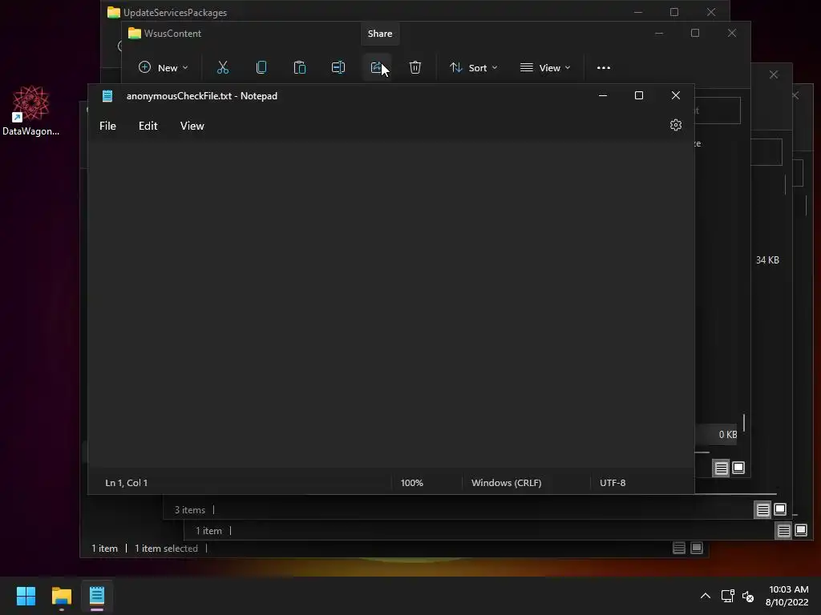Viewport: 821px width, 615px height.
Task: Open the muted volume tray icon
Action: point(748,596)
